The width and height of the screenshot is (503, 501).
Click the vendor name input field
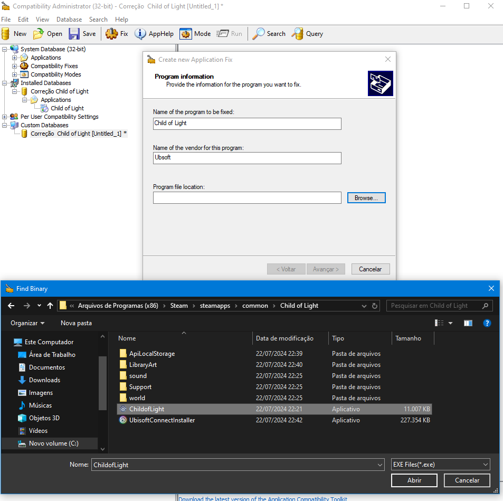(x=247, y=158)
